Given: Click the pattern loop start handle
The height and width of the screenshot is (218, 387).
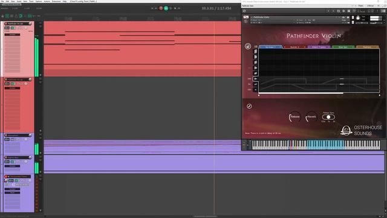Looking at the screenshot, I should pyautogui.click(x=259, y=95).
